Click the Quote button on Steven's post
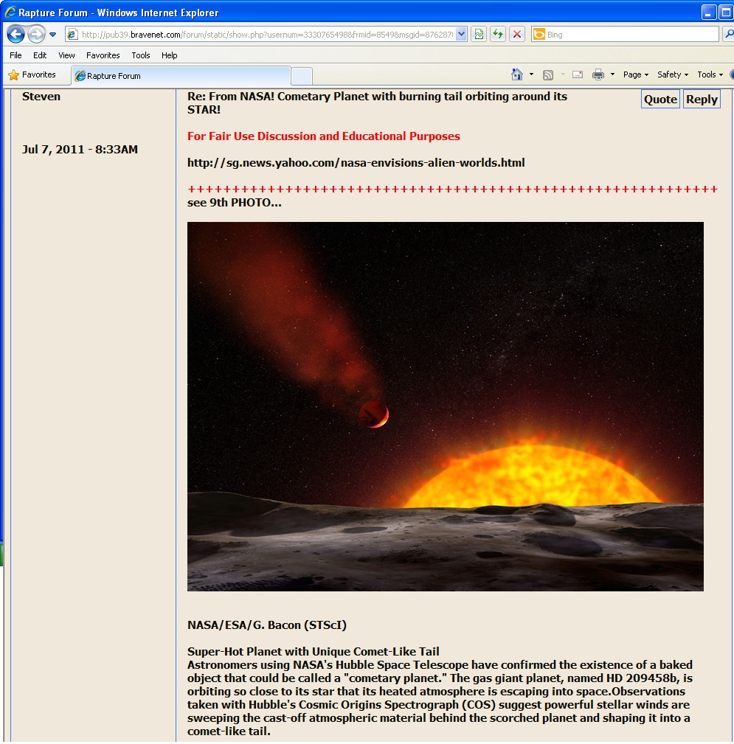Image resolution: width=734 pixels, height=744 pixels. pos(660,99)
